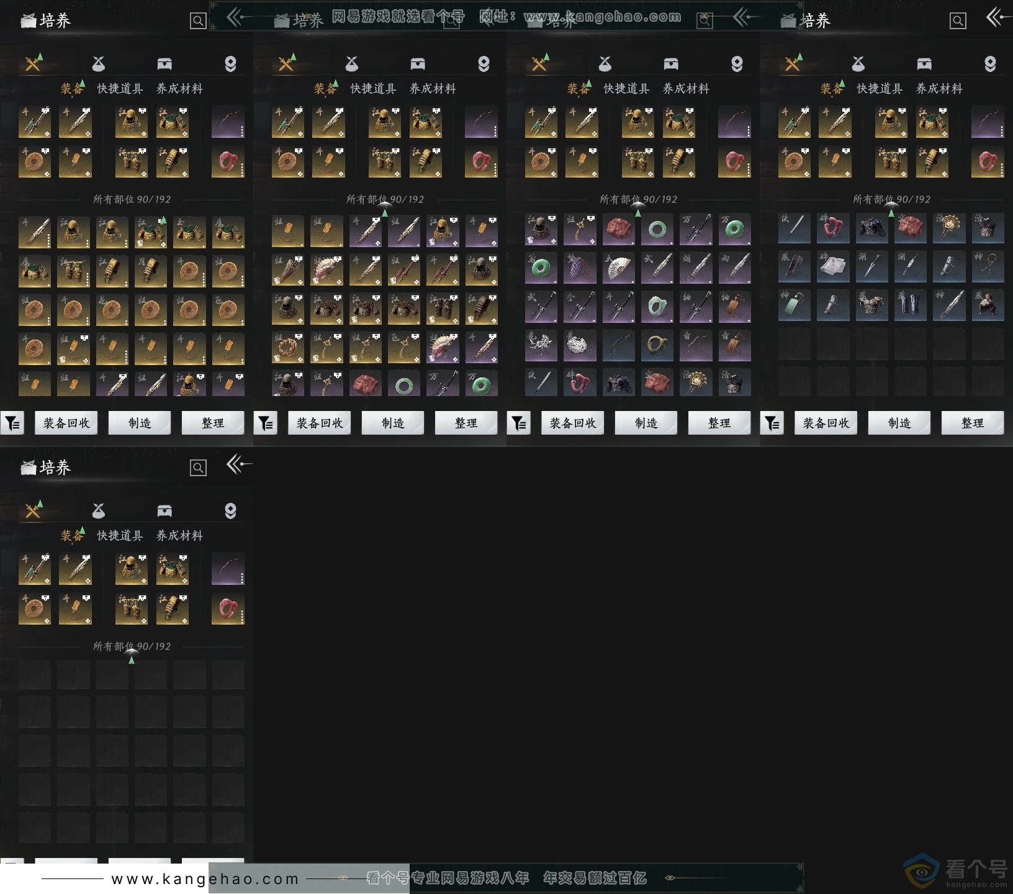The image size is (1013, 894).
Task: Select pouch category icon in second panel
Action: [x=352, y=63]
